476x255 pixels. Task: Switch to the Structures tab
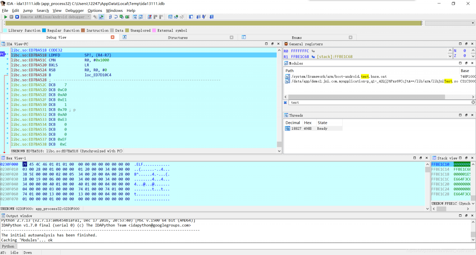[178, 38]
